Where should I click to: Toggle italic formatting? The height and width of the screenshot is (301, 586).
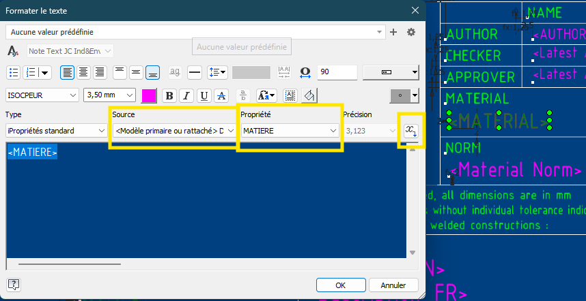tap(186, 95)
